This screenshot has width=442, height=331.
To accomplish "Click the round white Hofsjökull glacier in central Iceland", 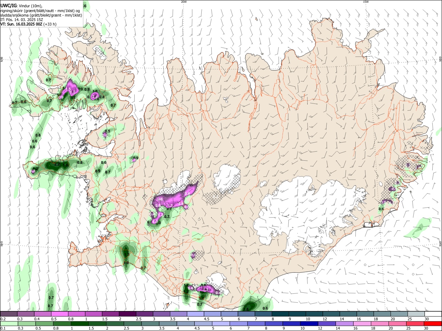I will 227,178.
